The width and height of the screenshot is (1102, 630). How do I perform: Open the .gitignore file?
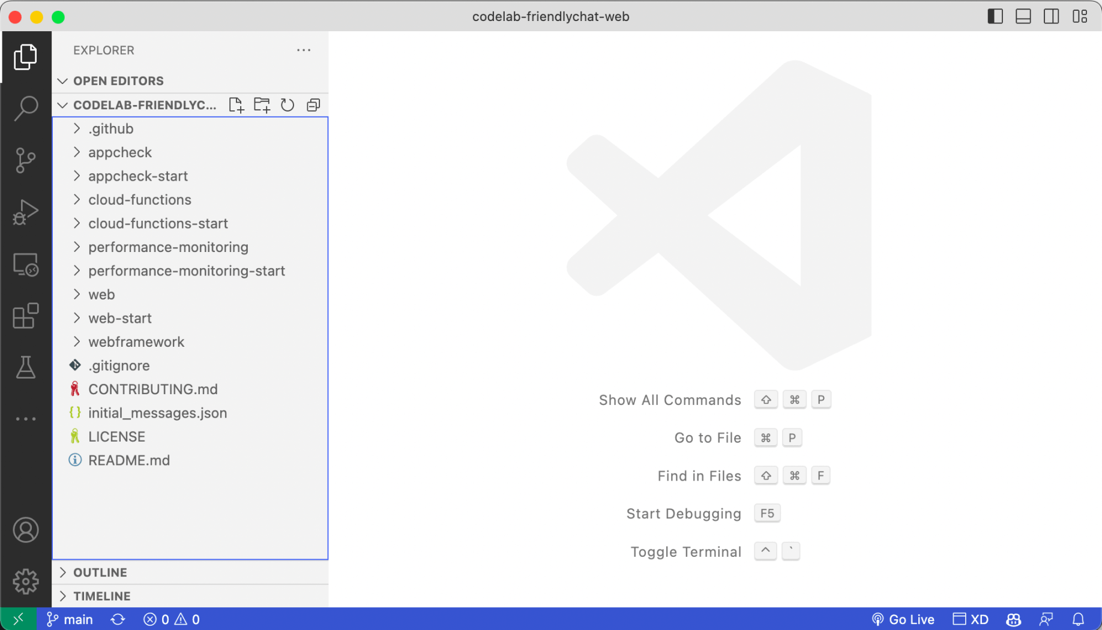[x=190, y=366]
